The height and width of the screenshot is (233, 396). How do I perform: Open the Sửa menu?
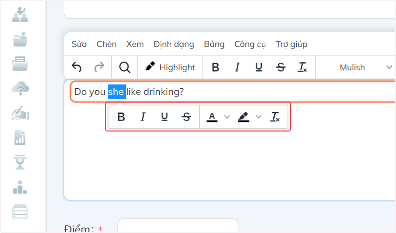coord(79,44)
